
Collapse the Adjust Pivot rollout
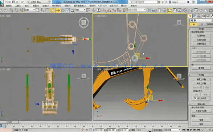[x=201, y=29]
